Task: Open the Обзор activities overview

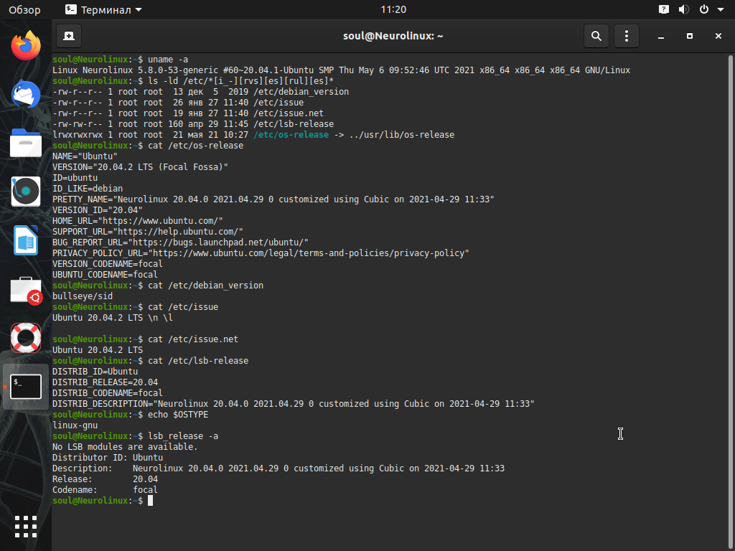Action: (24, 9)
